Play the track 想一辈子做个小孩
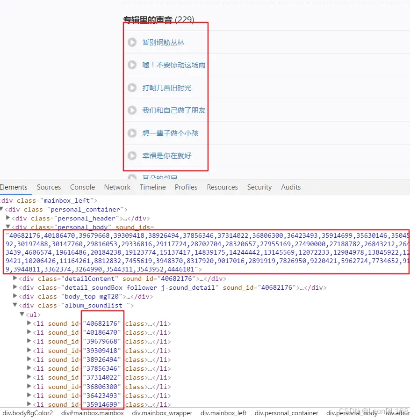 point(132,133)
